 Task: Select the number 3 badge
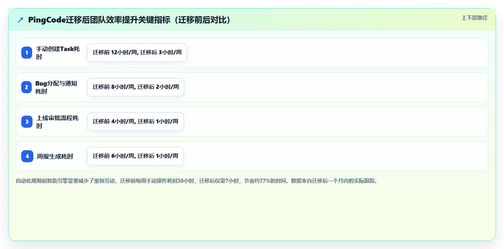pos(27,121)
